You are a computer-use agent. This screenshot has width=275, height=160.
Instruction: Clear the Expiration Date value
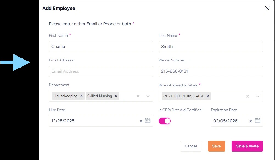(x=251, y=121)
